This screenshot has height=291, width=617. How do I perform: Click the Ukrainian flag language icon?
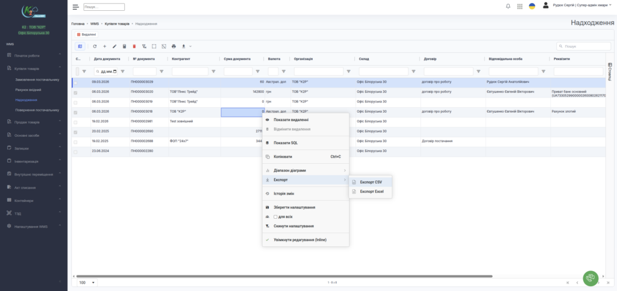[x=532, y=7]
